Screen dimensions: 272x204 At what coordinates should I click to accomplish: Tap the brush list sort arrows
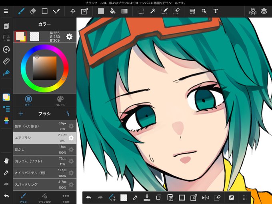[68, 114]
